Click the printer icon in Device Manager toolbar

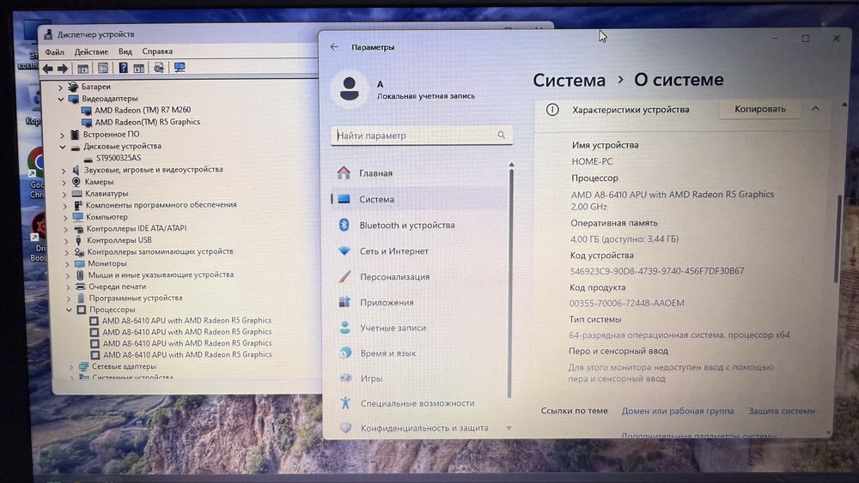coord(159,67)
